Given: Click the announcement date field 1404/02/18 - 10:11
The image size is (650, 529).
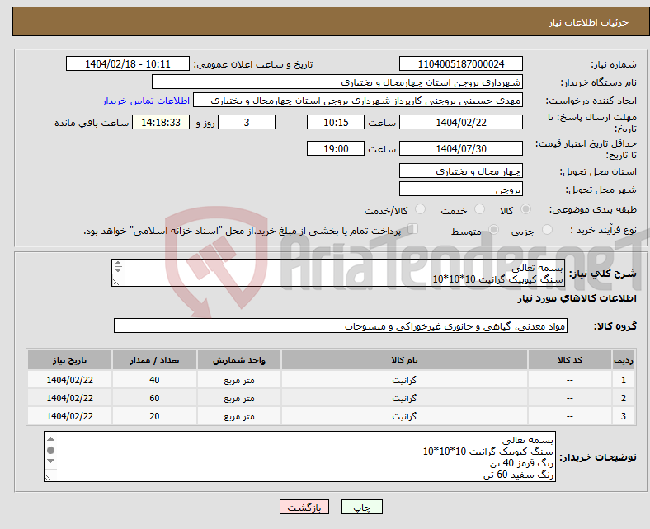Looking at the screenshot, I should (x=128, y=63).
